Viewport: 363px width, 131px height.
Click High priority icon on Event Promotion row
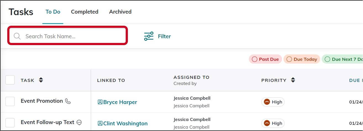click(x=267, y=102)
